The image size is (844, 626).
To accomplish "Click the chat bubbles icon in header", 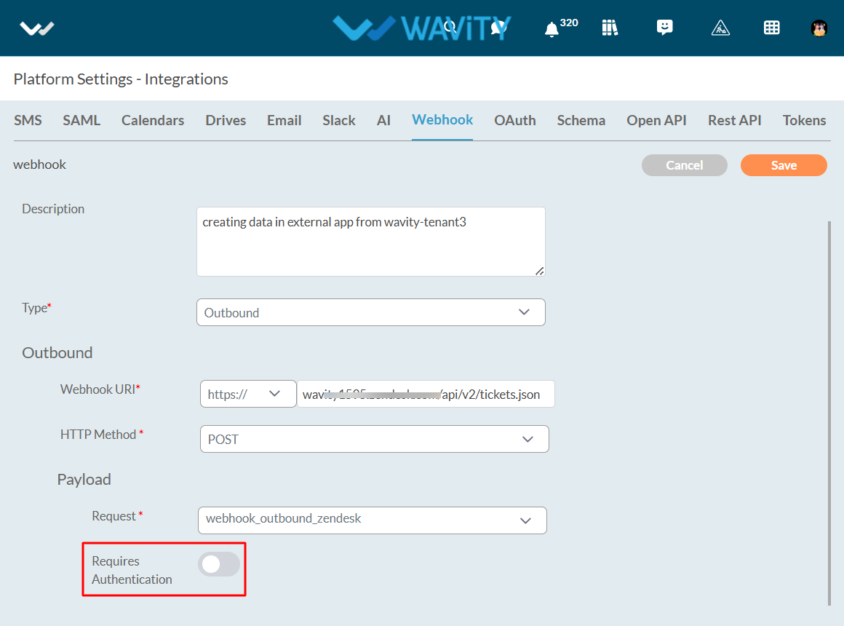I will (x=498, y=28).
